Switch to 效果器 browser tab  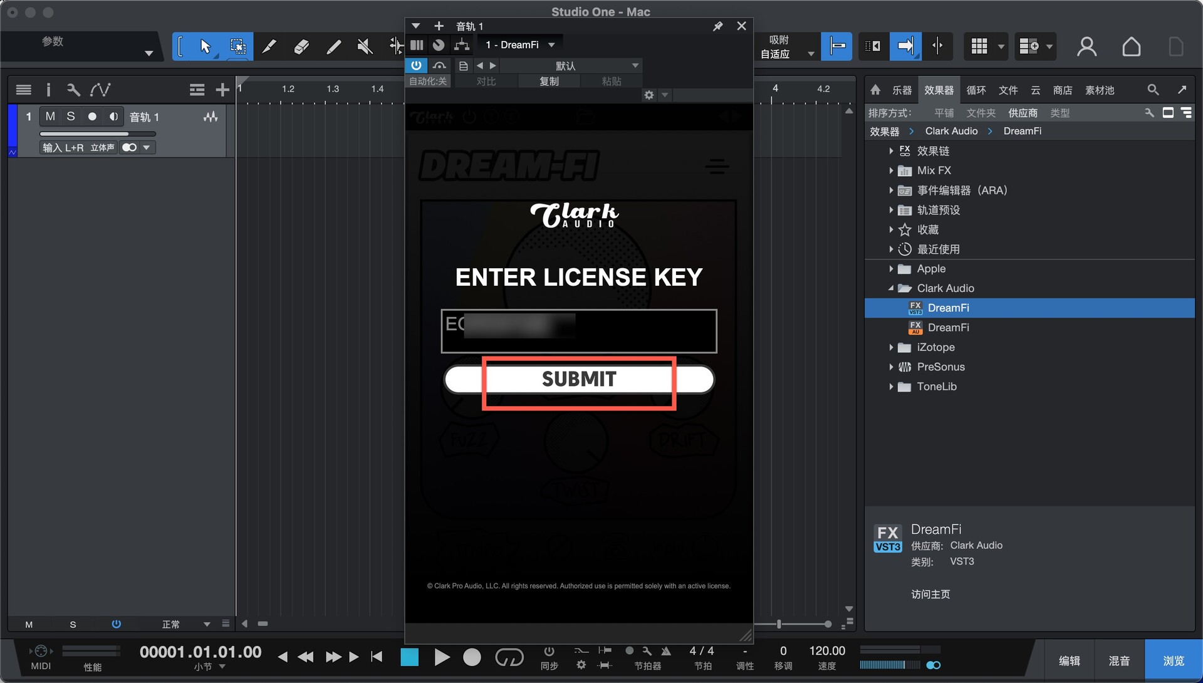tap(939, 90)
